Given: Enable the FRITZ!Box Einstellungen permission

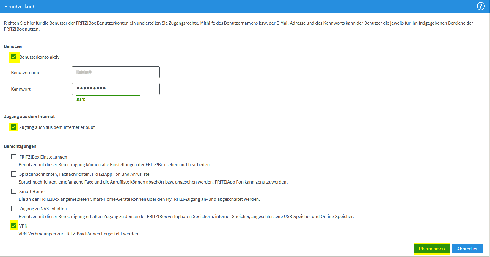Looking at the screenshot, I should click(x=14, y=157).
